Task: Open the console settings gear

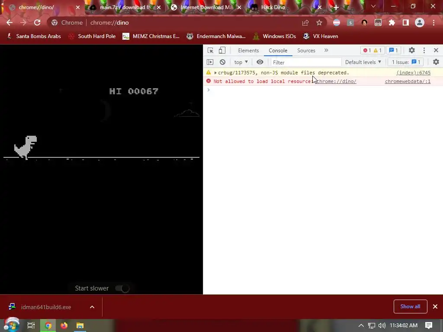Action: (436, 62)
